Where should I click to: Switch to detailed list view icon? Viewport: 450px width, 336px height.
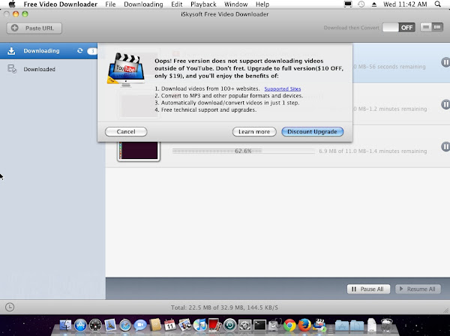pyautogui.click(x=437, y=27)
